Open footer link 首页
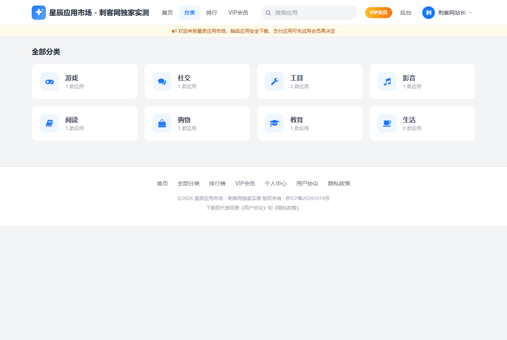The height and width of the screenshot is (340, 507). click(x=162, y=183)
